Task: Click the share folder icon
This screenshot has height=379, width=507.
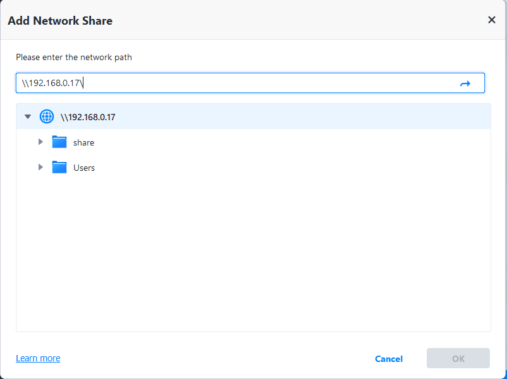Action: (59, 142)
